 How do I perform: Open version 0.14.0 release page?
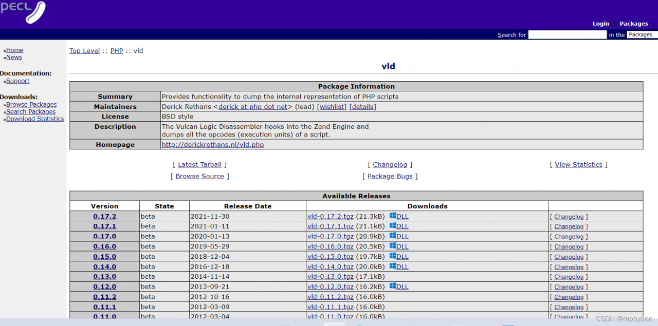pos(104,266)
